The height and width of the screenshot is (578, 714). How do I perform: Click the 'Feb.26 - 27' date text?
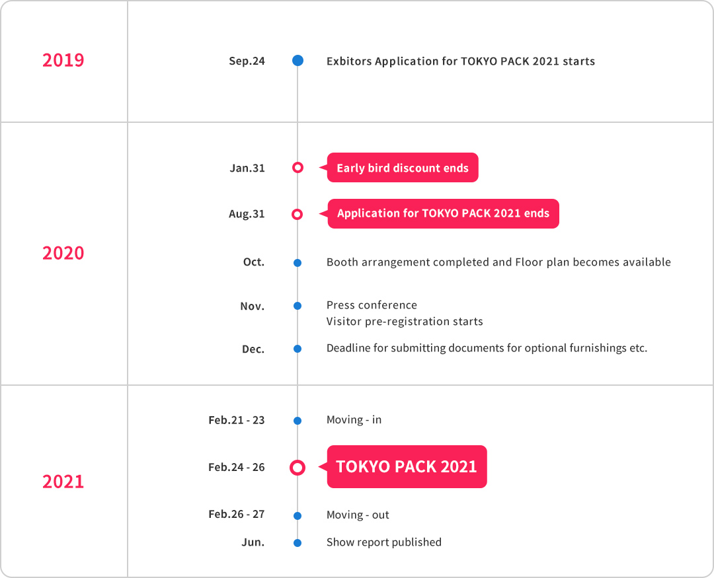click(x=236, y=515)
